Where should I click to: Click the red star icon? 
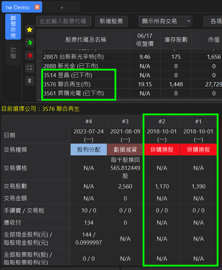click(x=30, y=56)
